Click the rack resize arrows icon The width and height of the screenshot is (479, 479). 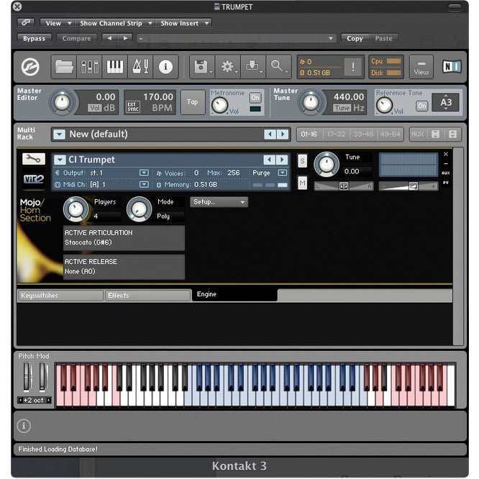coord(452,134)
